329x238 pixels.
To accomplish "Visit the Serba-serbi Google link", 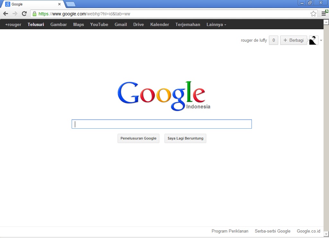I will 272,231.
